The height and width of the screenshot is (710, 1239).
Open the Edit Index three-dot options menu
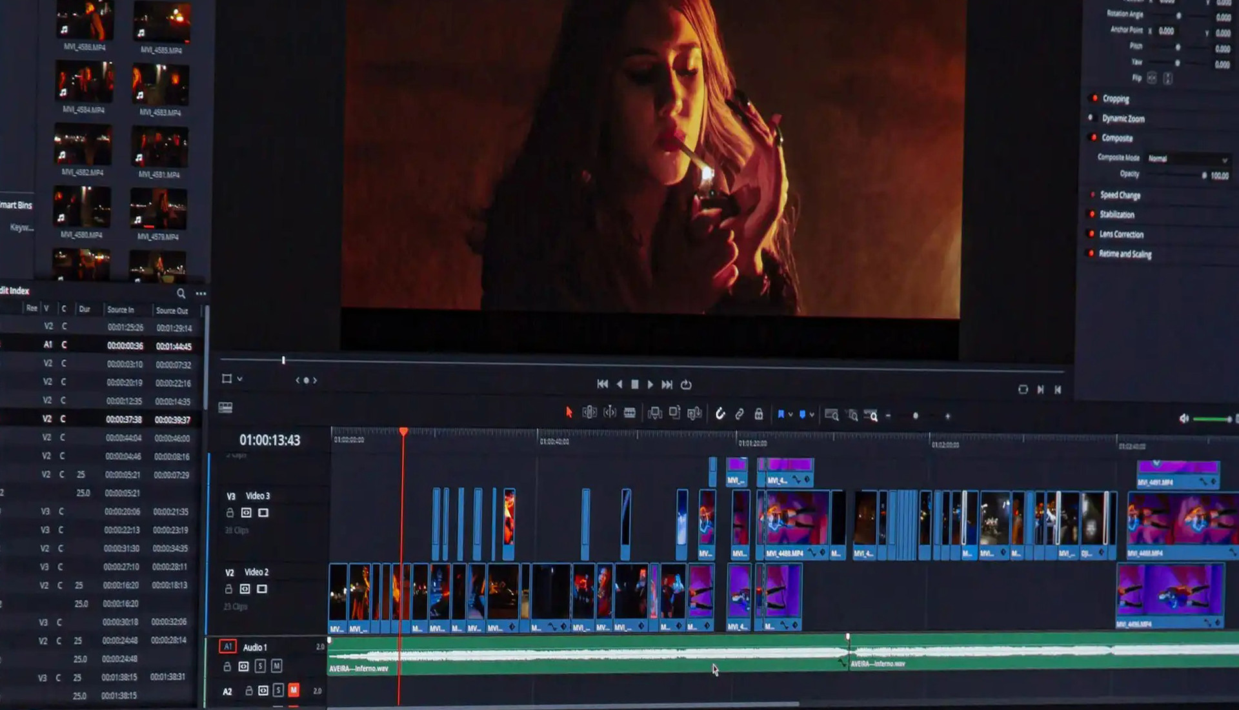201,294
